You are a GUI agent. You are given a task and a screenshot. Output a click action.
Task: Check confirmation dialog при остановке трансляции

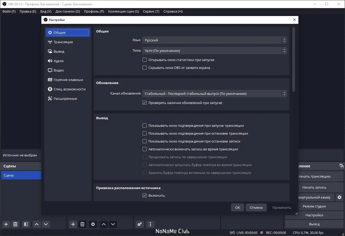[145, 133]
